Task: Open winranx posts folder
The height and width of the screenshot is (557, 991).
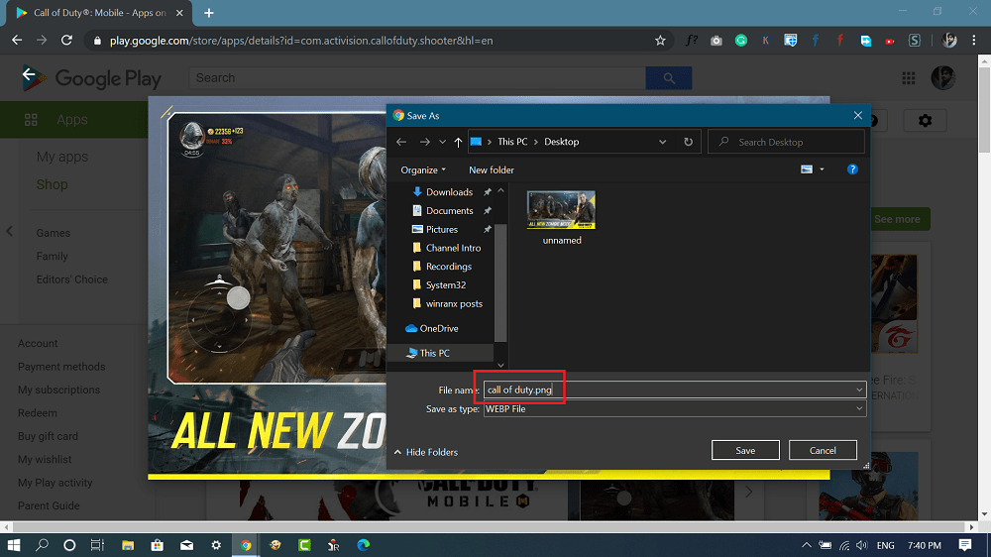Action: [453, 303]
